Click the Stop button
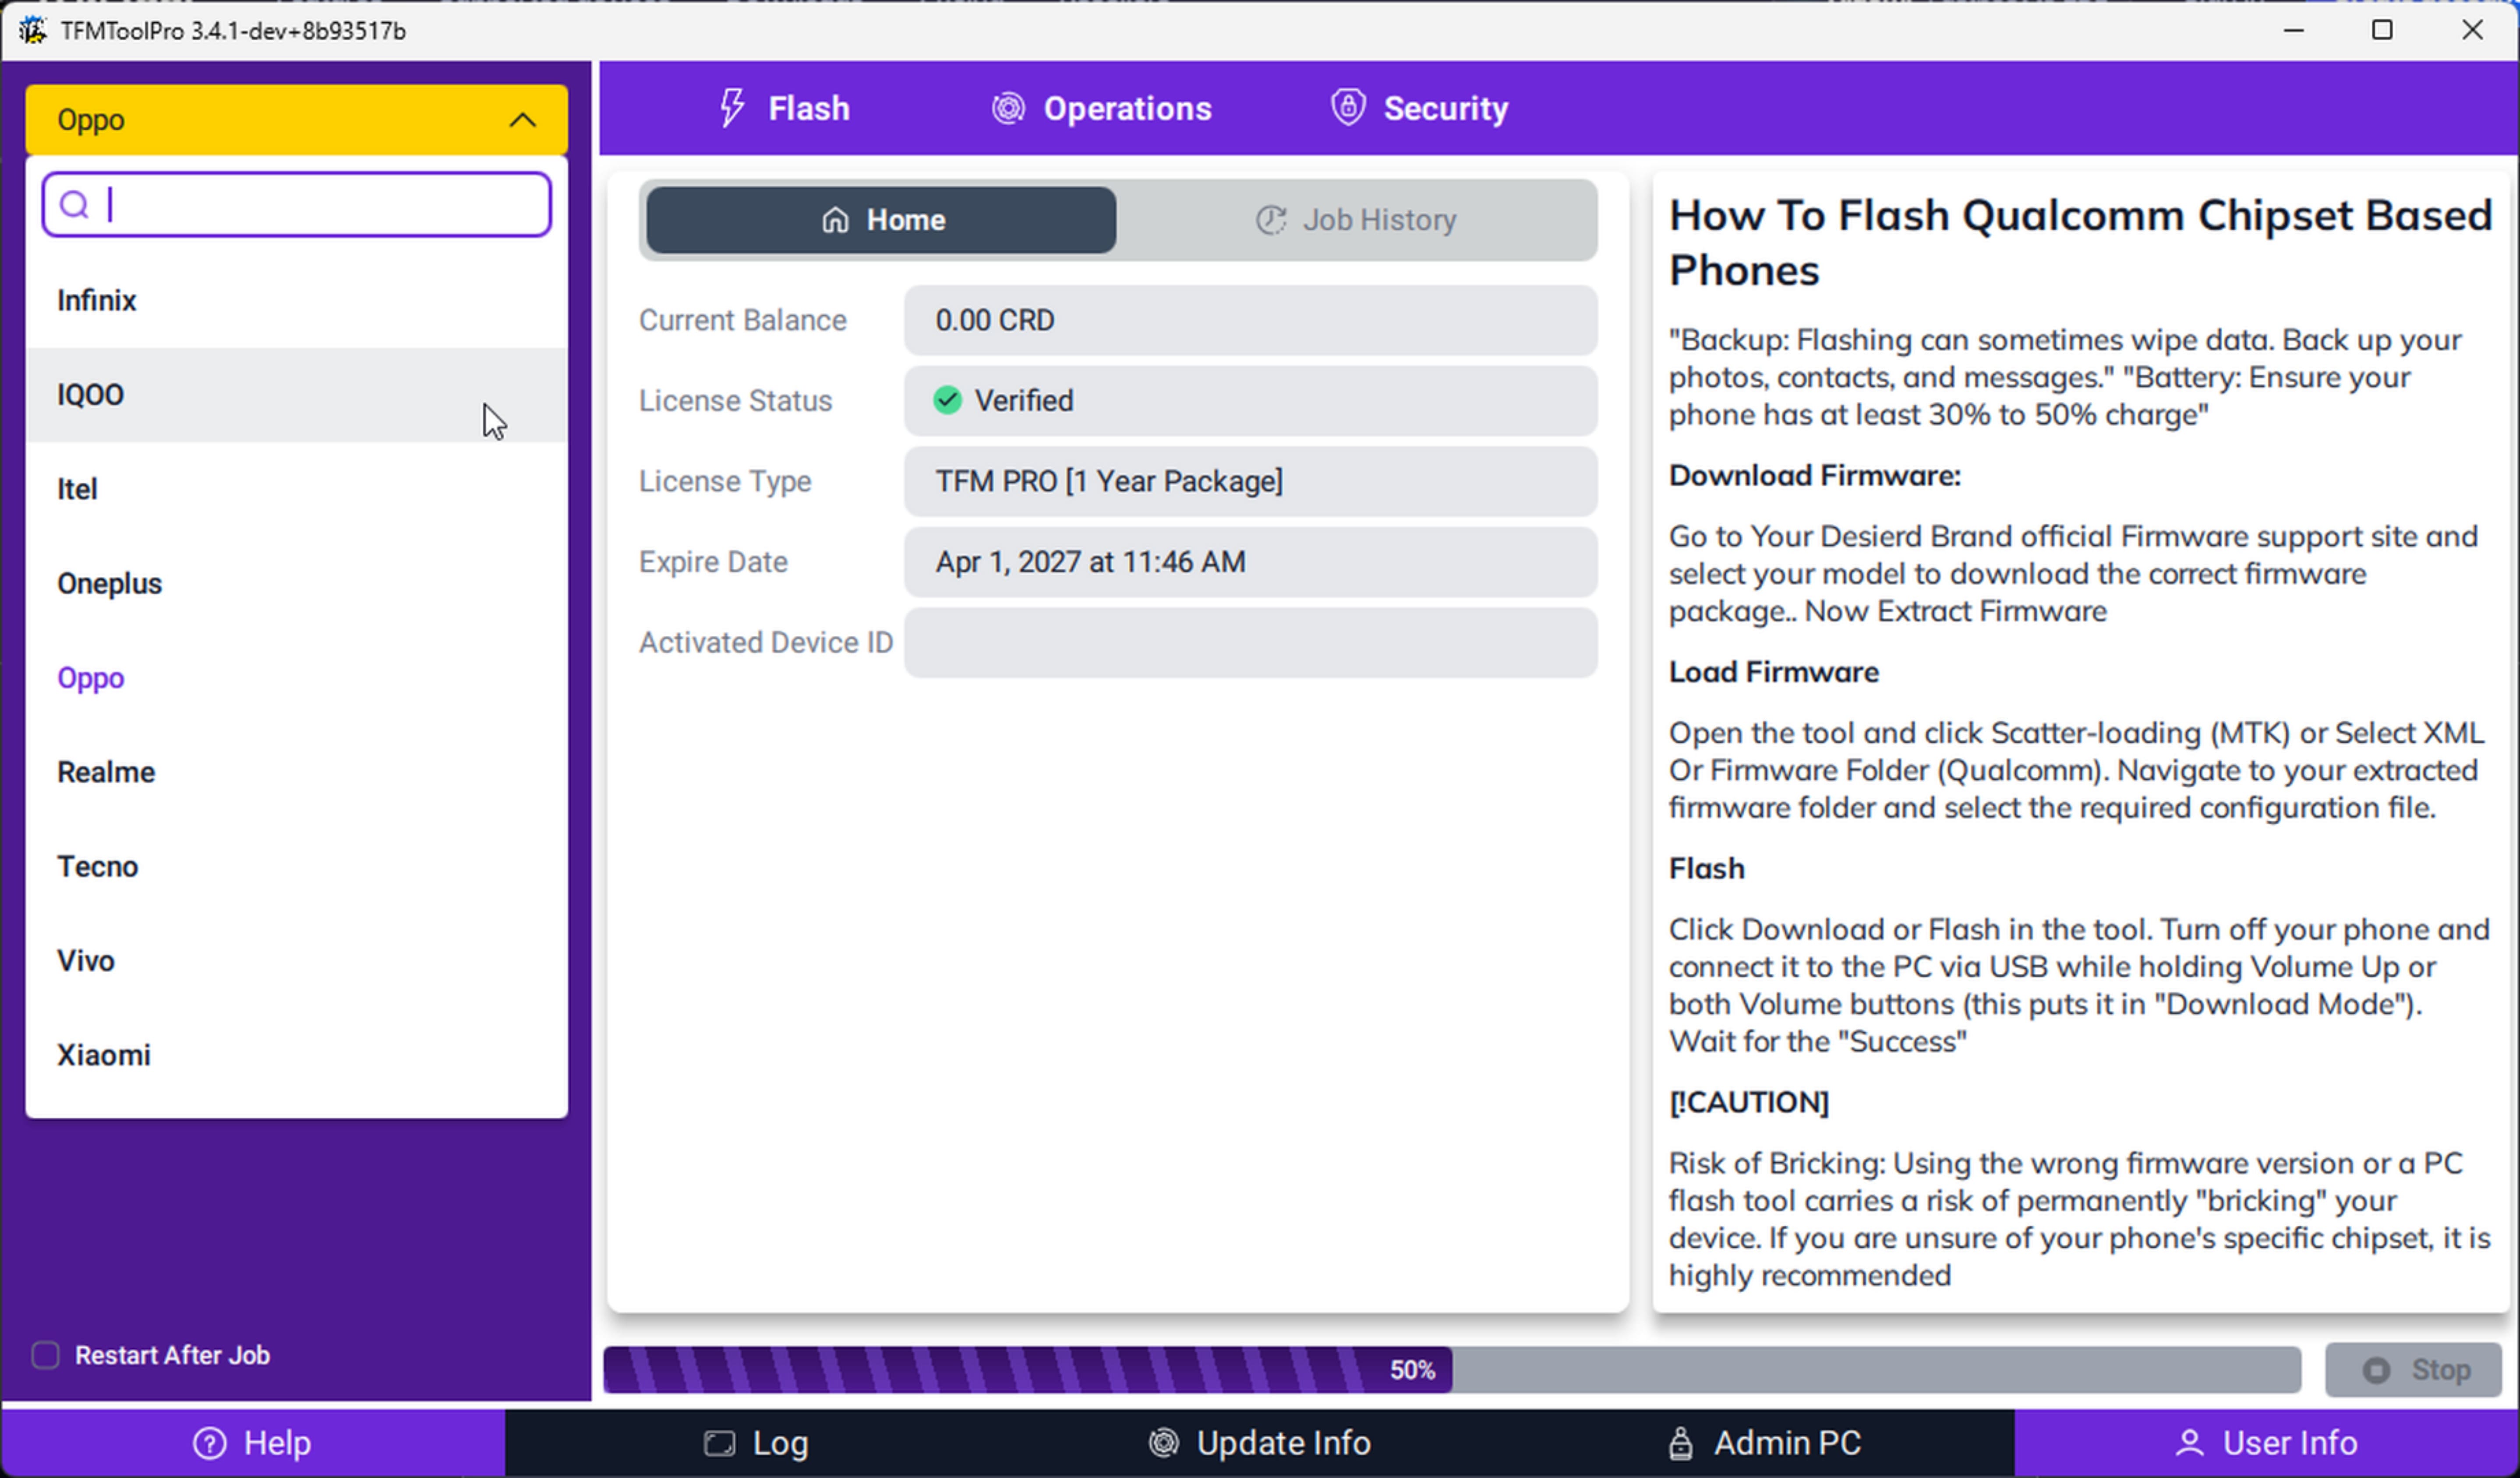This screenshot has width=2520, height=1478. click(x=2414, y=1370)
